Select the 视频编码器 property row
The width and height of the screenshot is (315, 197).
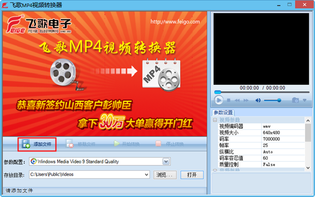261,126
